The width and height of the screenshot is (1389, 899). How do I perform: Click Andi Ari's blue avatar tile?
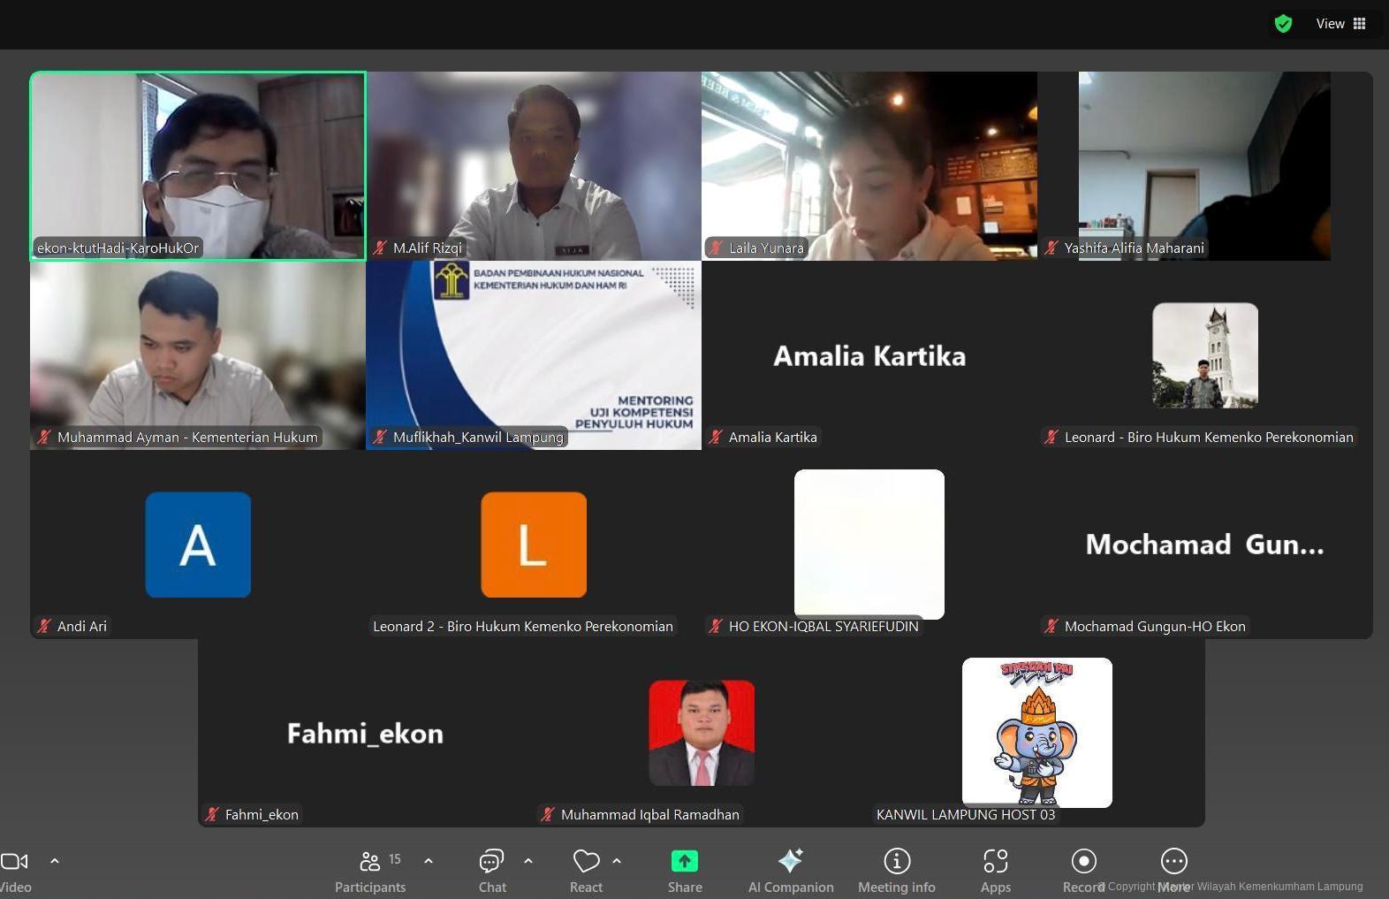point(198,545)
